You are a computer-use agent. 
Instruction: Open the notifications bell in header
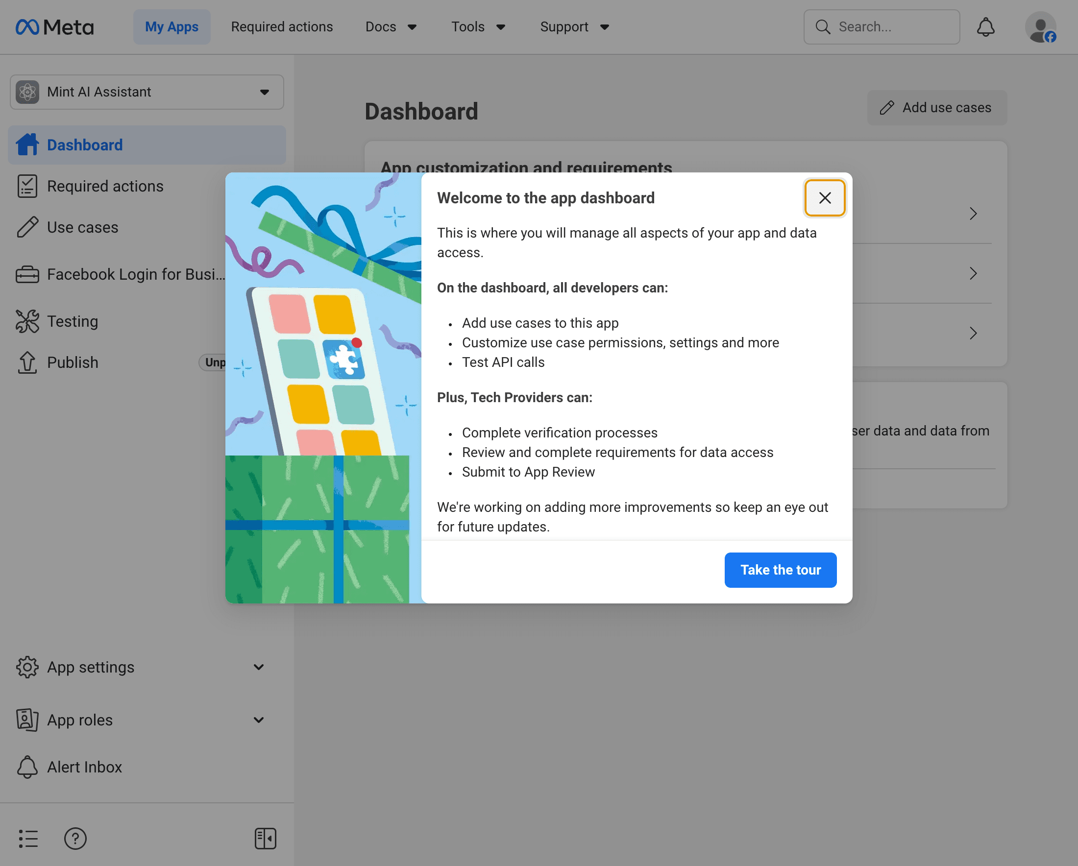985,27
